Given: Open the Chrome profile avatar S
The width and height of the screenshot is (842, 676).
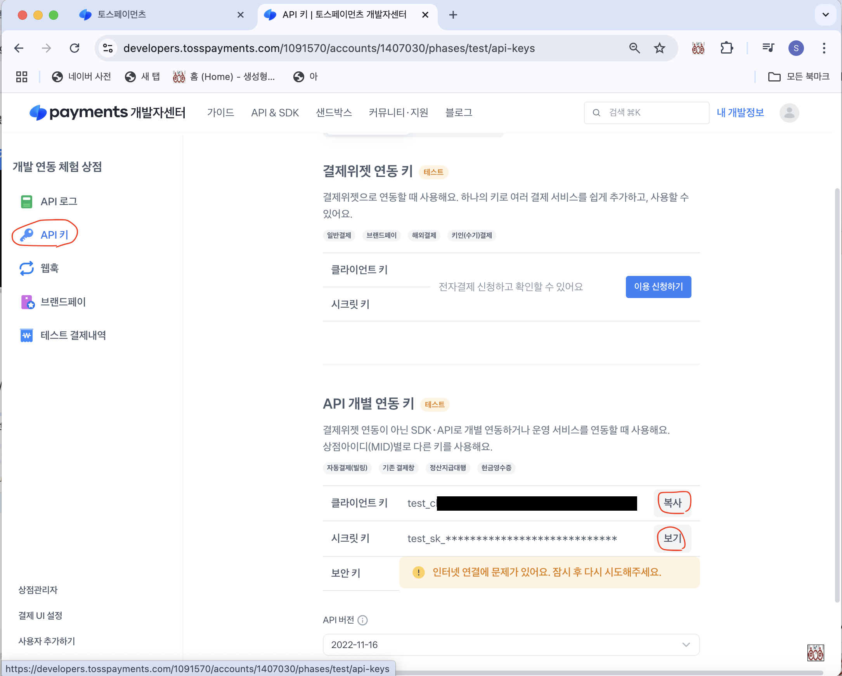Looking at the screenshot, I should 796,48.
